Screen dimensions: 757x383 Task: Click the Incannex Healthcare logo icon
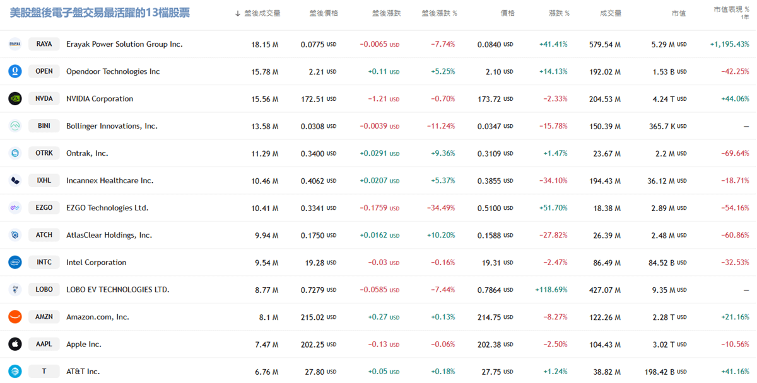(x=15, y=181)
